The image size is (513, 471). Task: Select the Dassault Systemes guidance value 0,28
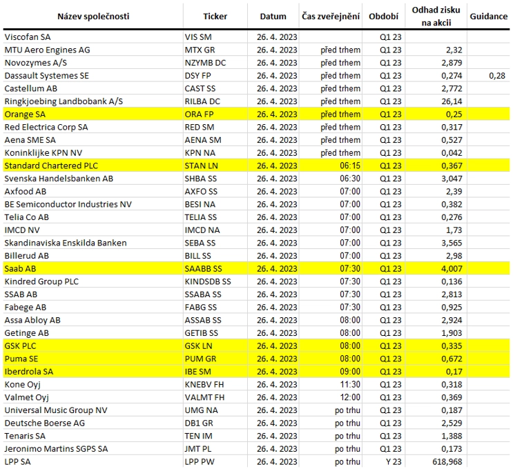tap(497, 76)
